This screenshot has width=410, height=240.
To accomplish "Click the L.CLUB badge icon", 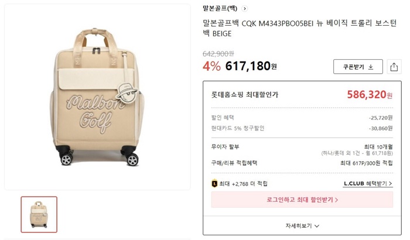I will (214, 184).
